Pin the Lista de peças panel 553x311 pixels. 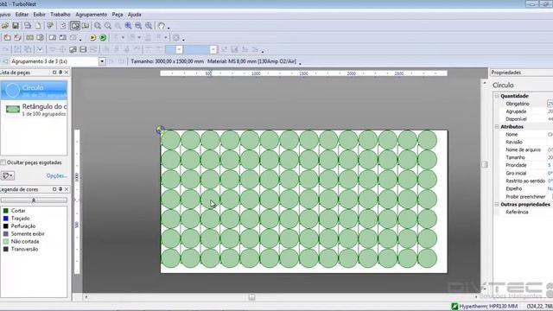point(60,73)
